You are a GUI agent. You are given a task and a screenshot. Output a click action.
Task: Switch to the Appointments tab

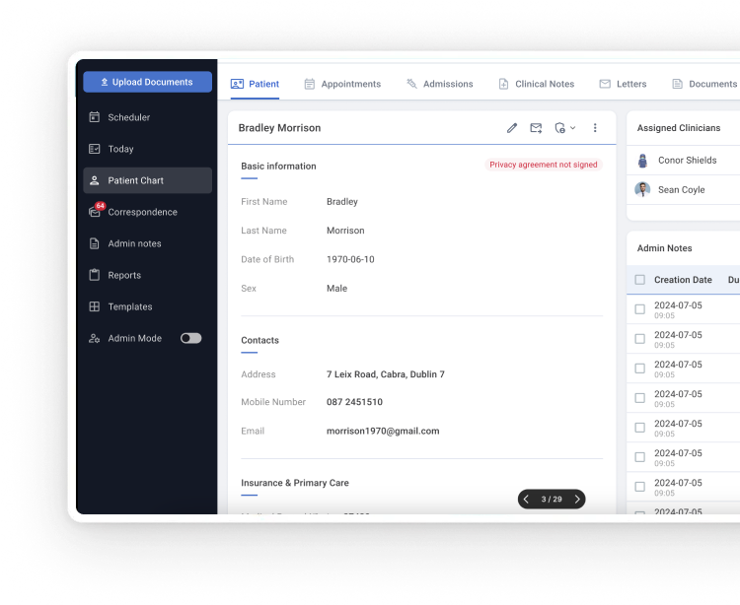[341, 85]
